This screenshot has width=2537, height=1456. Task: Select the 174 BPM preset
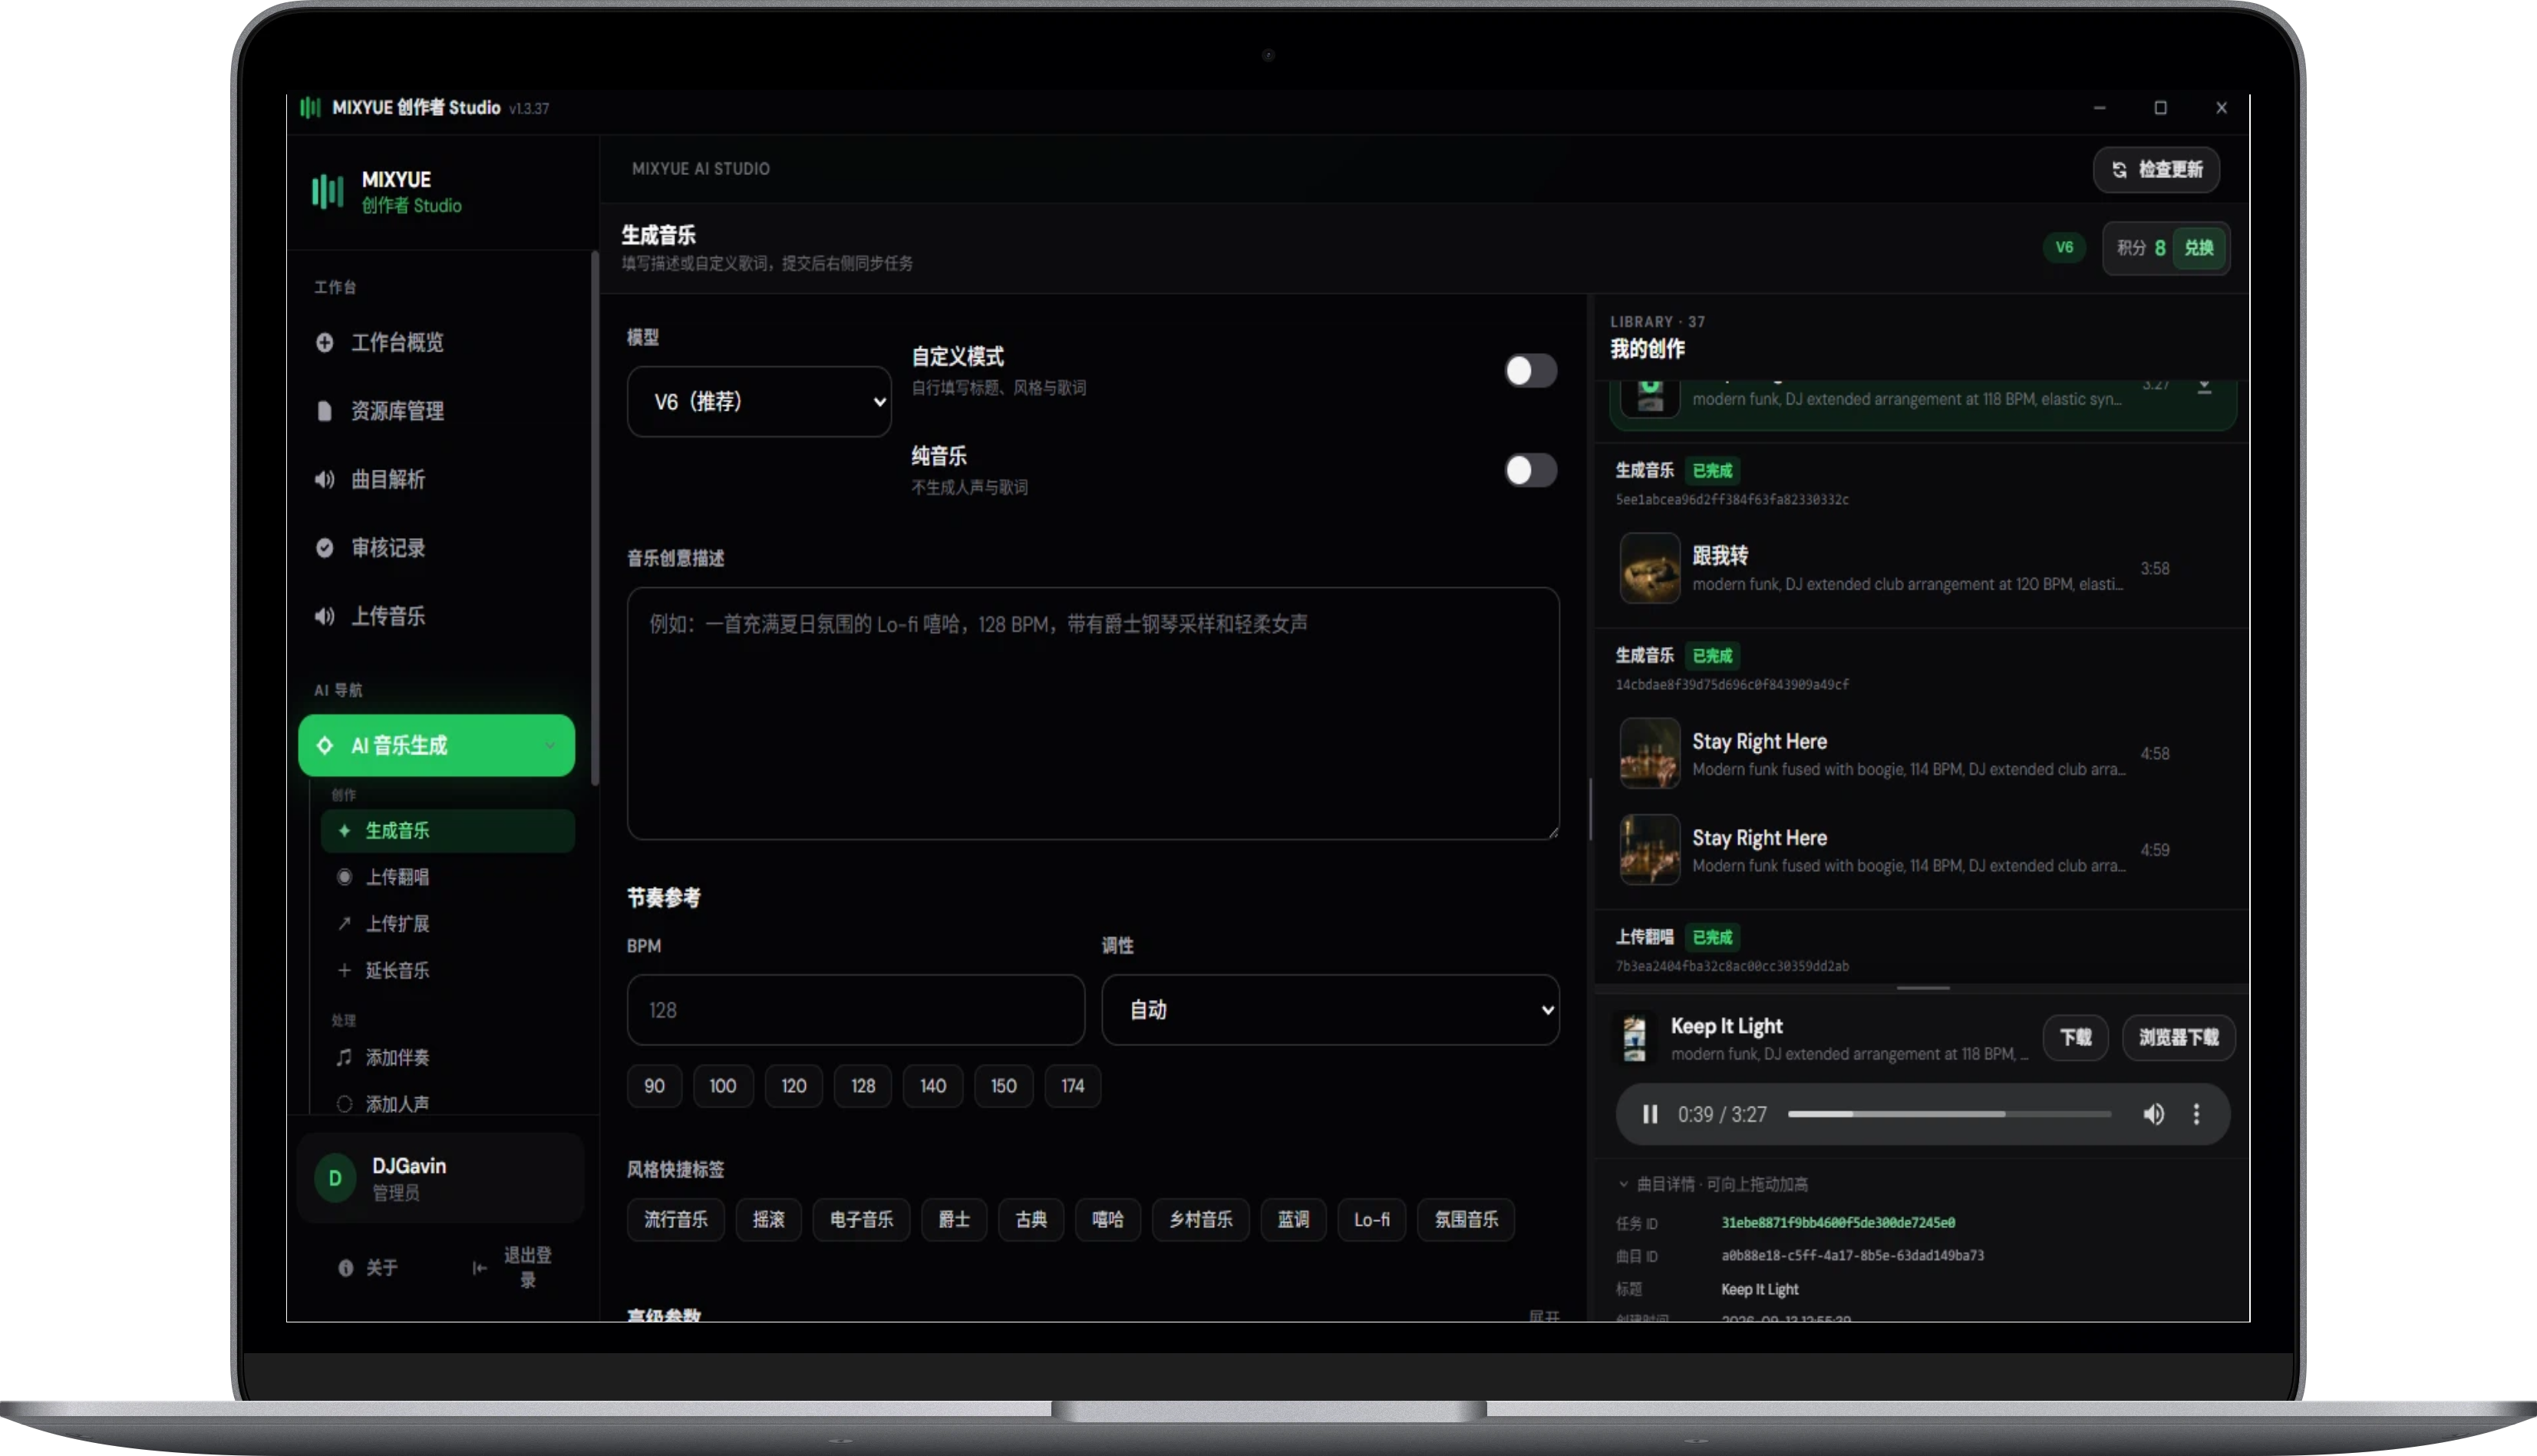pos(1073,1086)
